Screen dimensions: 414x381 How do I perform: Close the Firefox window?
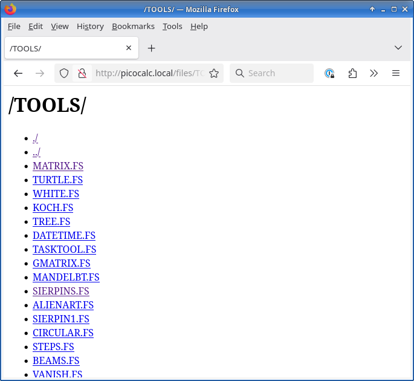(405, 9)
